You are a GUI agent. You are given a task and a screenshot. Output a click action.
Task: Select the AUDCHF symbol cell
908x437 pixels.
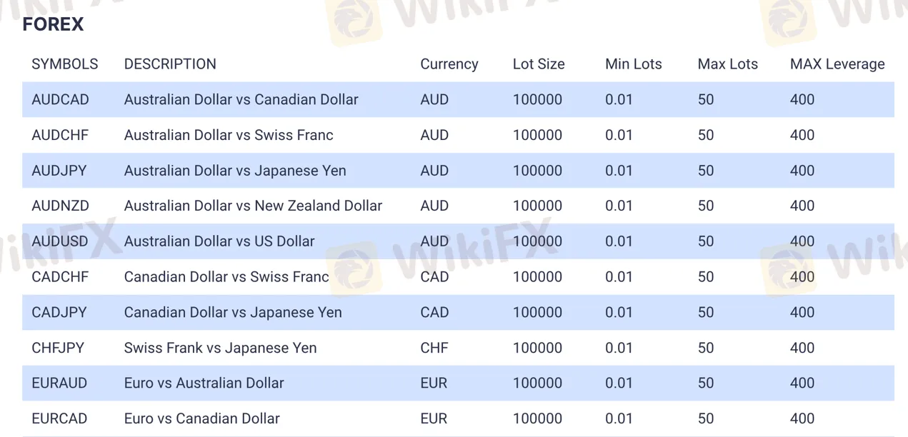pyautogui.click(x=60, y=135)
